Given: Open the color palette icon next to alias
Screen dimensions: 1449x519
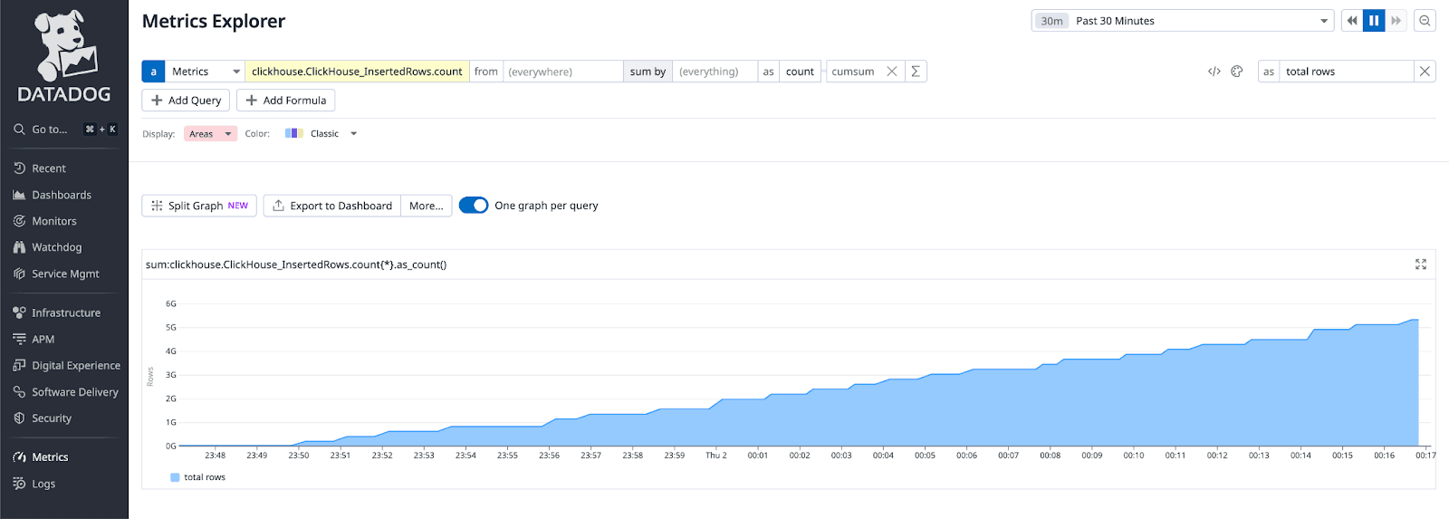Looking at the screenshot, I should click(1237, 72).
